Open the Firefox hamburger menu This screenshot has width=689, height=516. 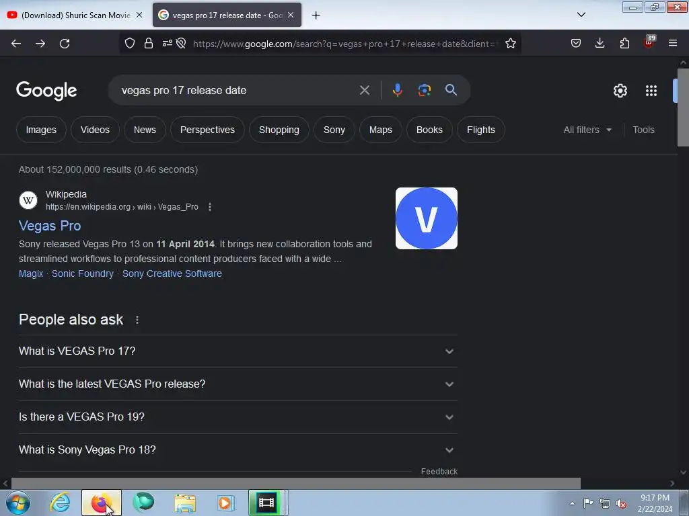point(673,43)
